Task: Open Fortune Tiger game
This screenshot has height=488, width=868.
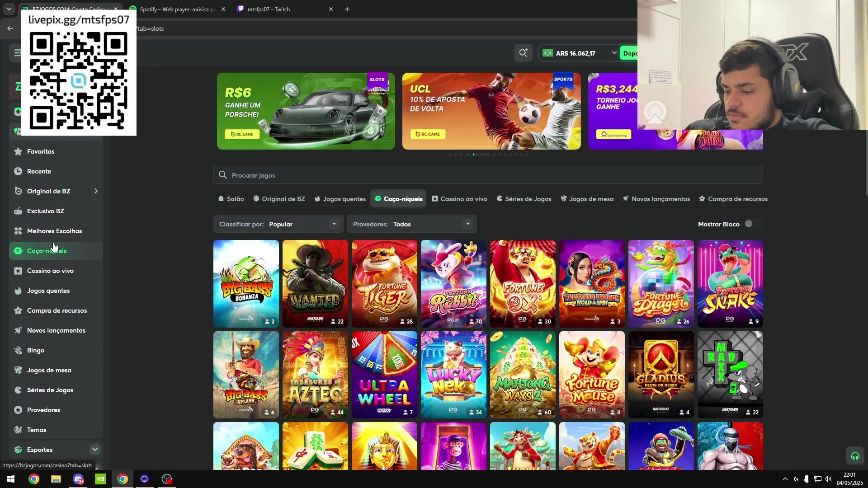Action: pos(384,283)
